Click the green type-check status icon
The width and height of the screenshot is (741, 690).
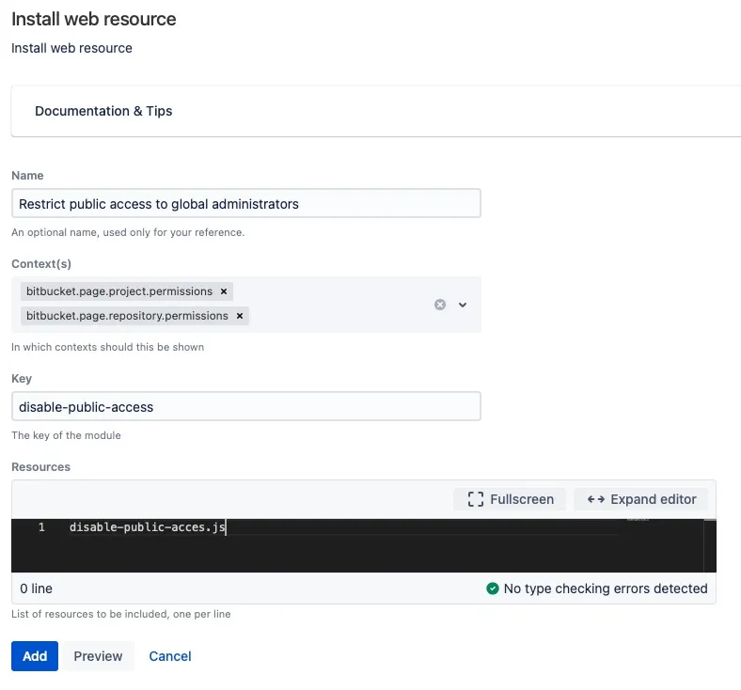pos(493,588)
